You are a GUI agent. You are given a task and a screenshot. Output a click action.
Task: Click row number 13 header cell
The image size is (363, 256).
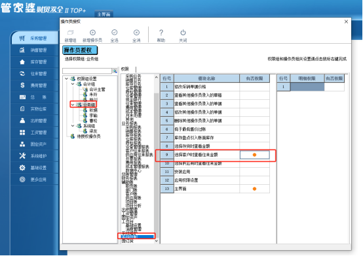[167, 189]
